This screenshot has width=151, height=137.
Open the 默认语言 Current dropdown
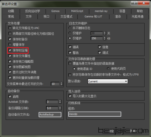108,81
